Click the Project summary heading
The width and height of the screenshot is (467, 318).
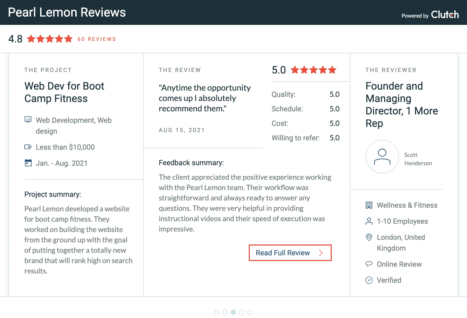53,194
